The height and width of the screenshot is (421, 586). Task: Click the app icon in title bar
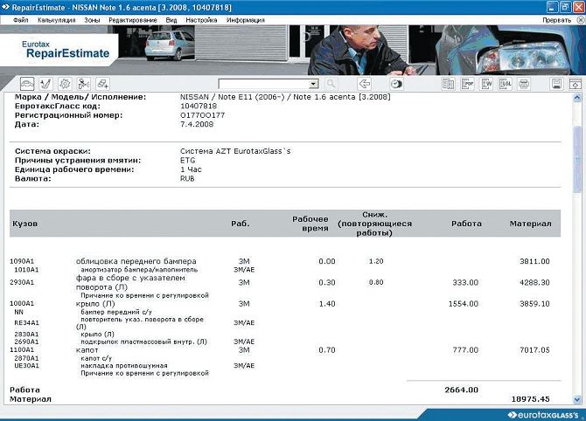(5, 7)
